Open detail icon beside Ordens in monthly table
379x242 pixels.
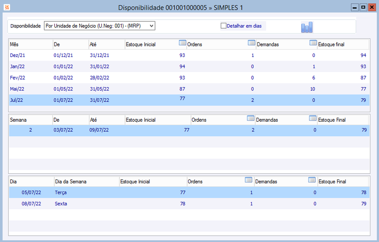pyautogui.click(x=182, y=43)
